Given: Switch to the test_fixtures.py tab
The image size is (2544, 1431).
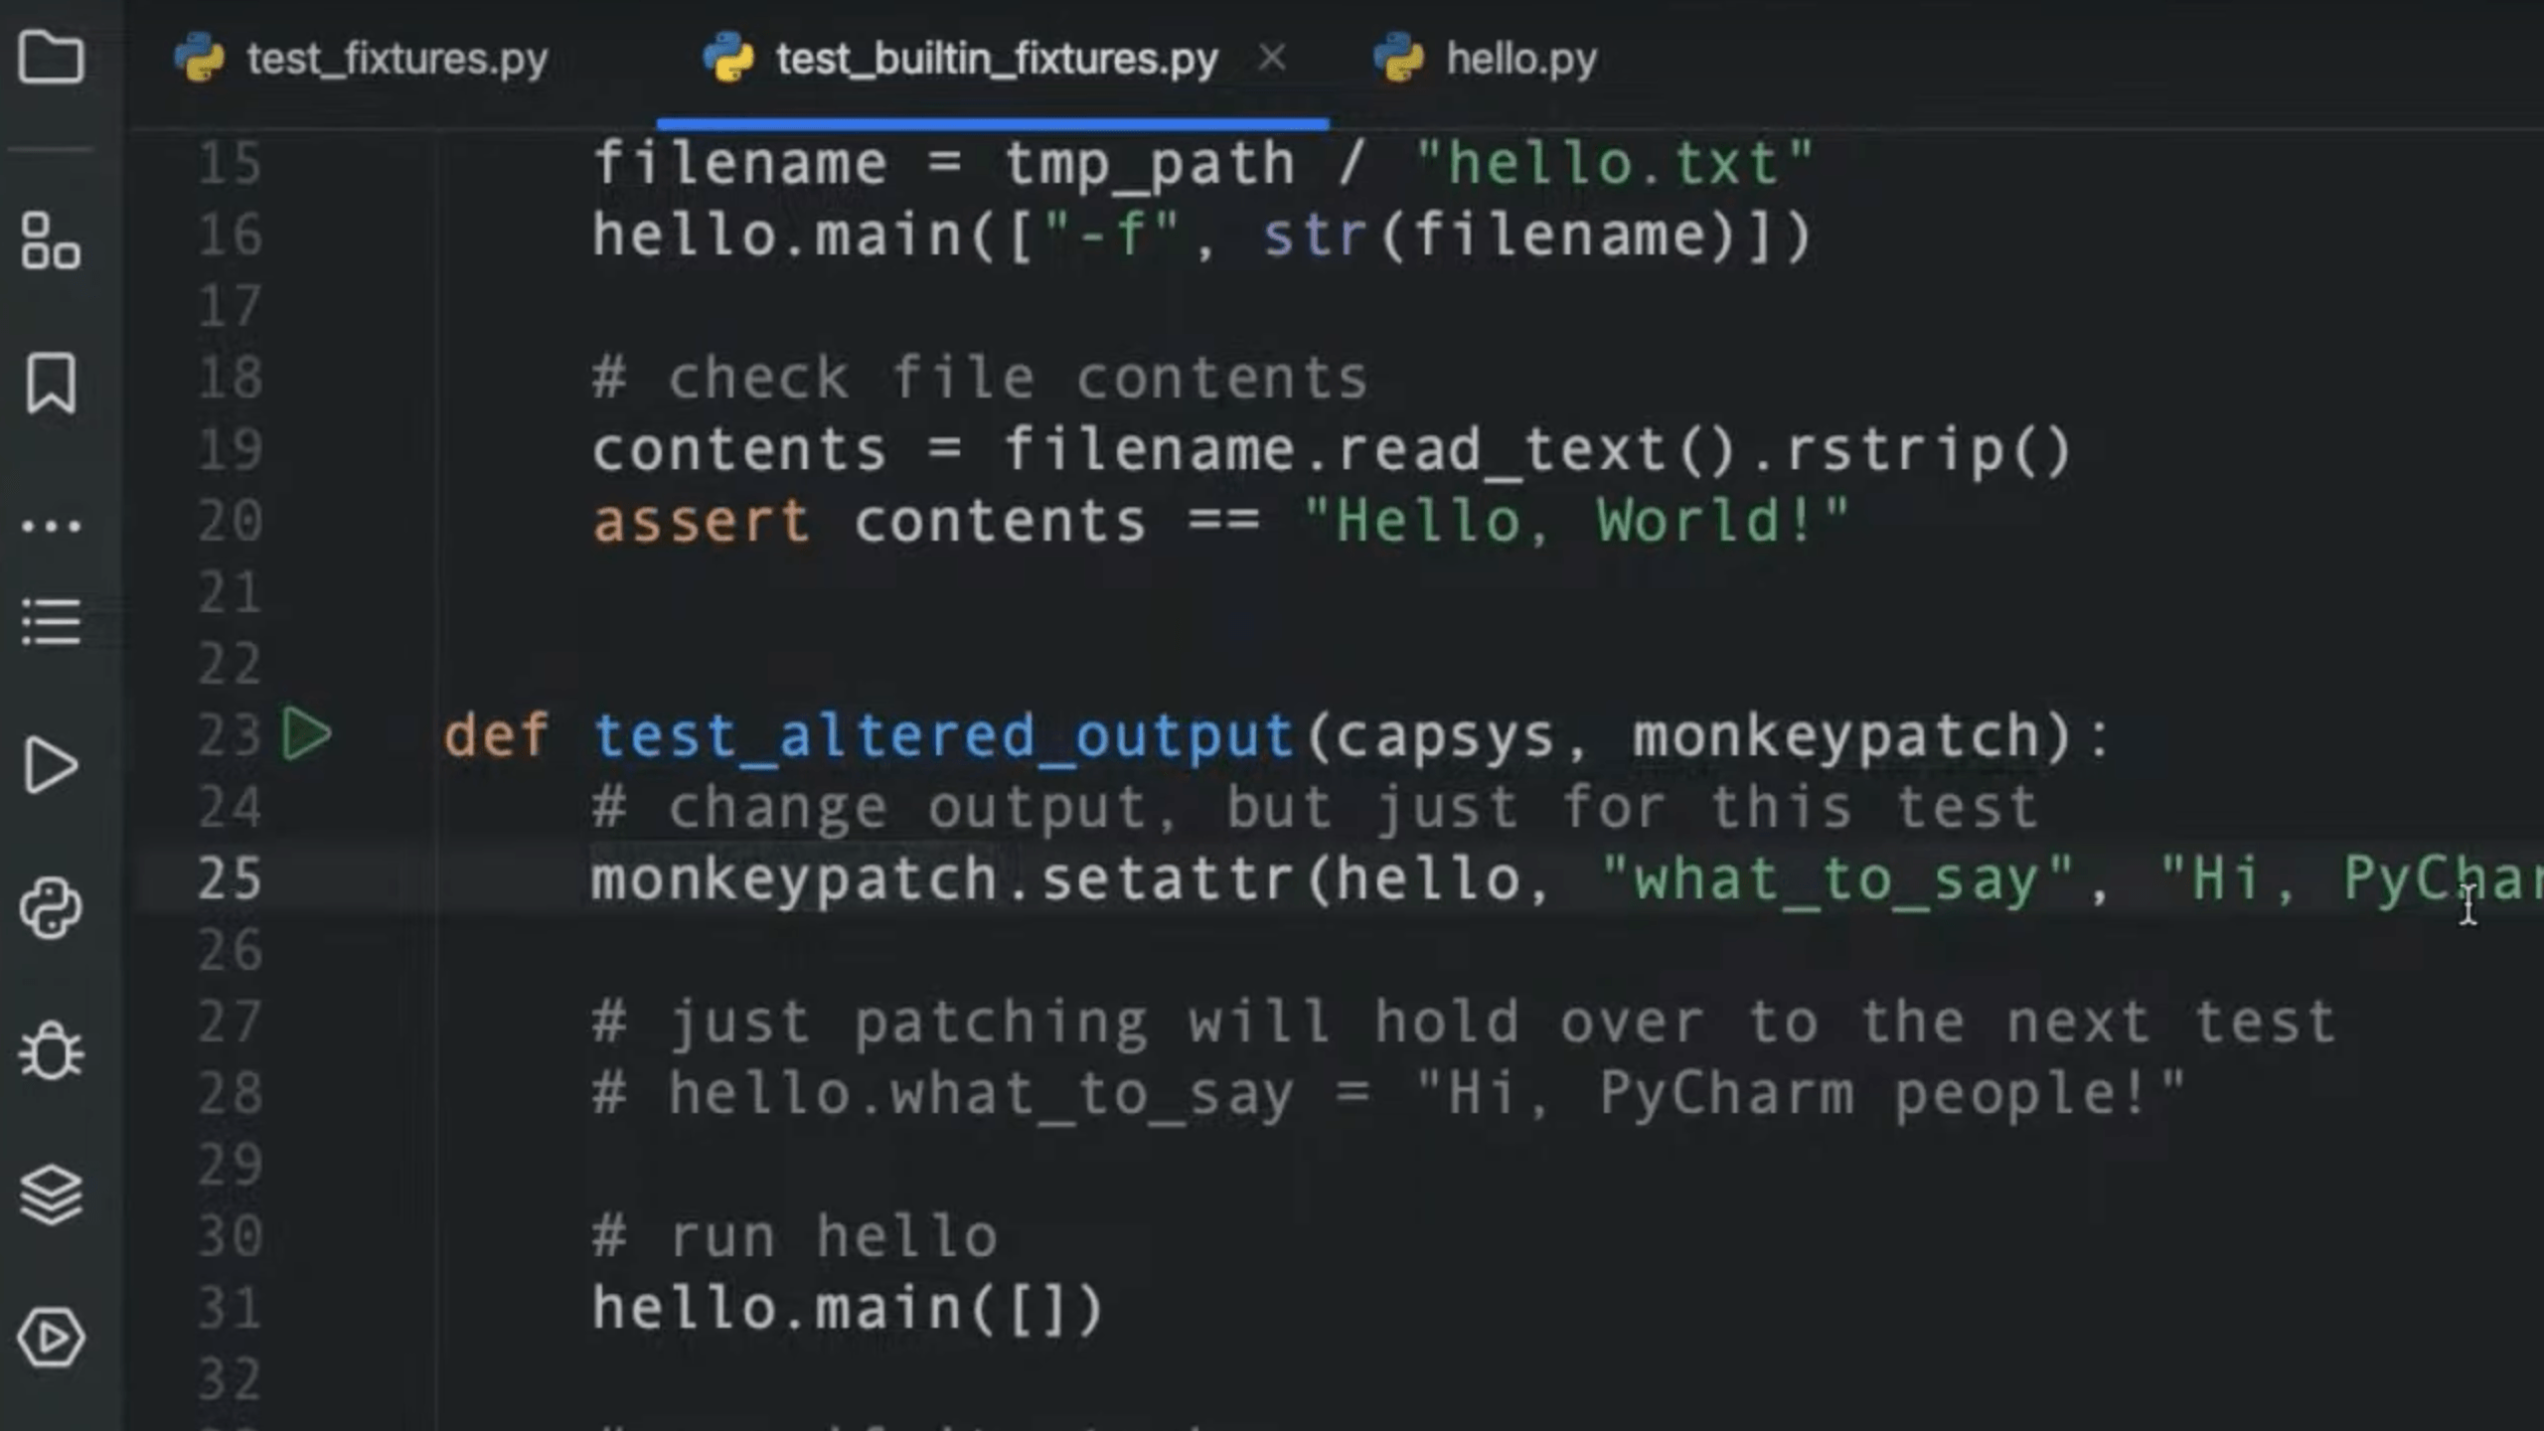Looking at the screenshot, I should tap(397, 60).
